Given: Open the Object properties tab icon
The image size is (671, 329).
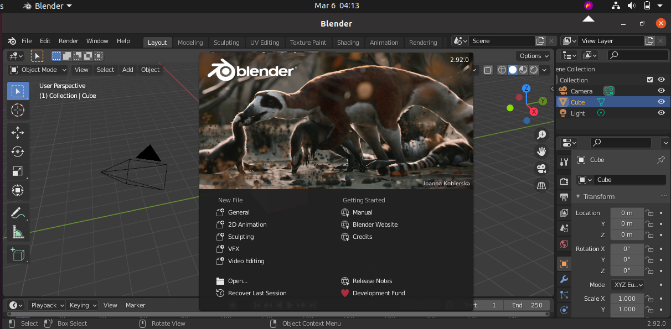Looking at the screenshot, I should [x=564, y=264].
